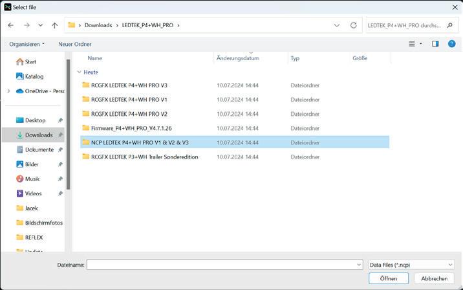
Task: Open the Dateiname history dropdown
Action: point(359,265)
